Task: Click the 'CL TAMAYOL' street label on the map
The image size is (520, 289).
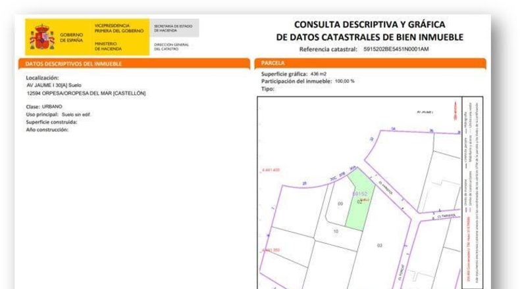Action: pyautogui.click(x=447, y=216)
